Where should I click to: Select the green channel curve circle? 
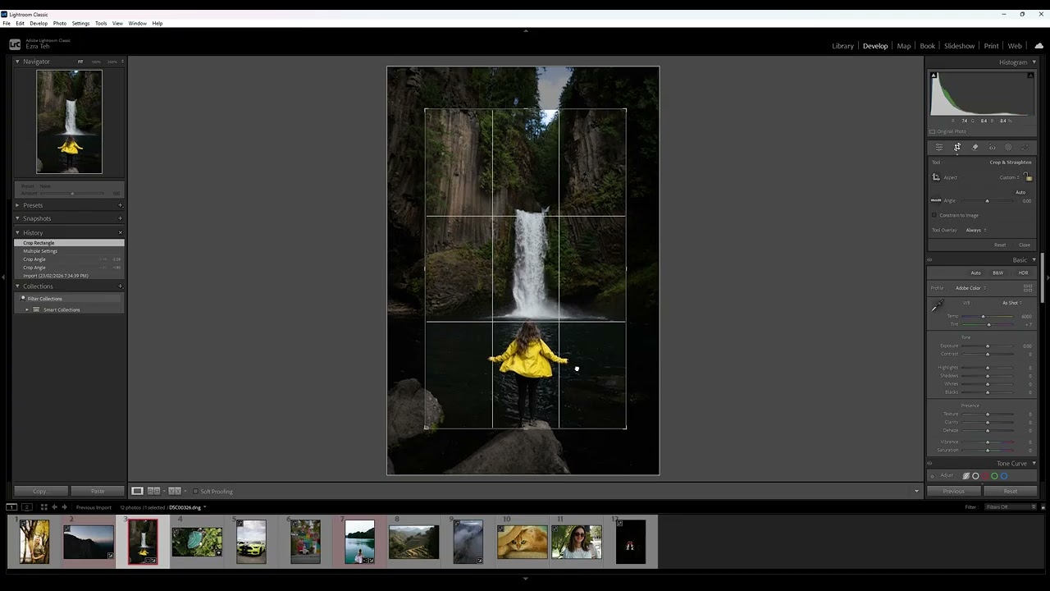click(994, 476)
